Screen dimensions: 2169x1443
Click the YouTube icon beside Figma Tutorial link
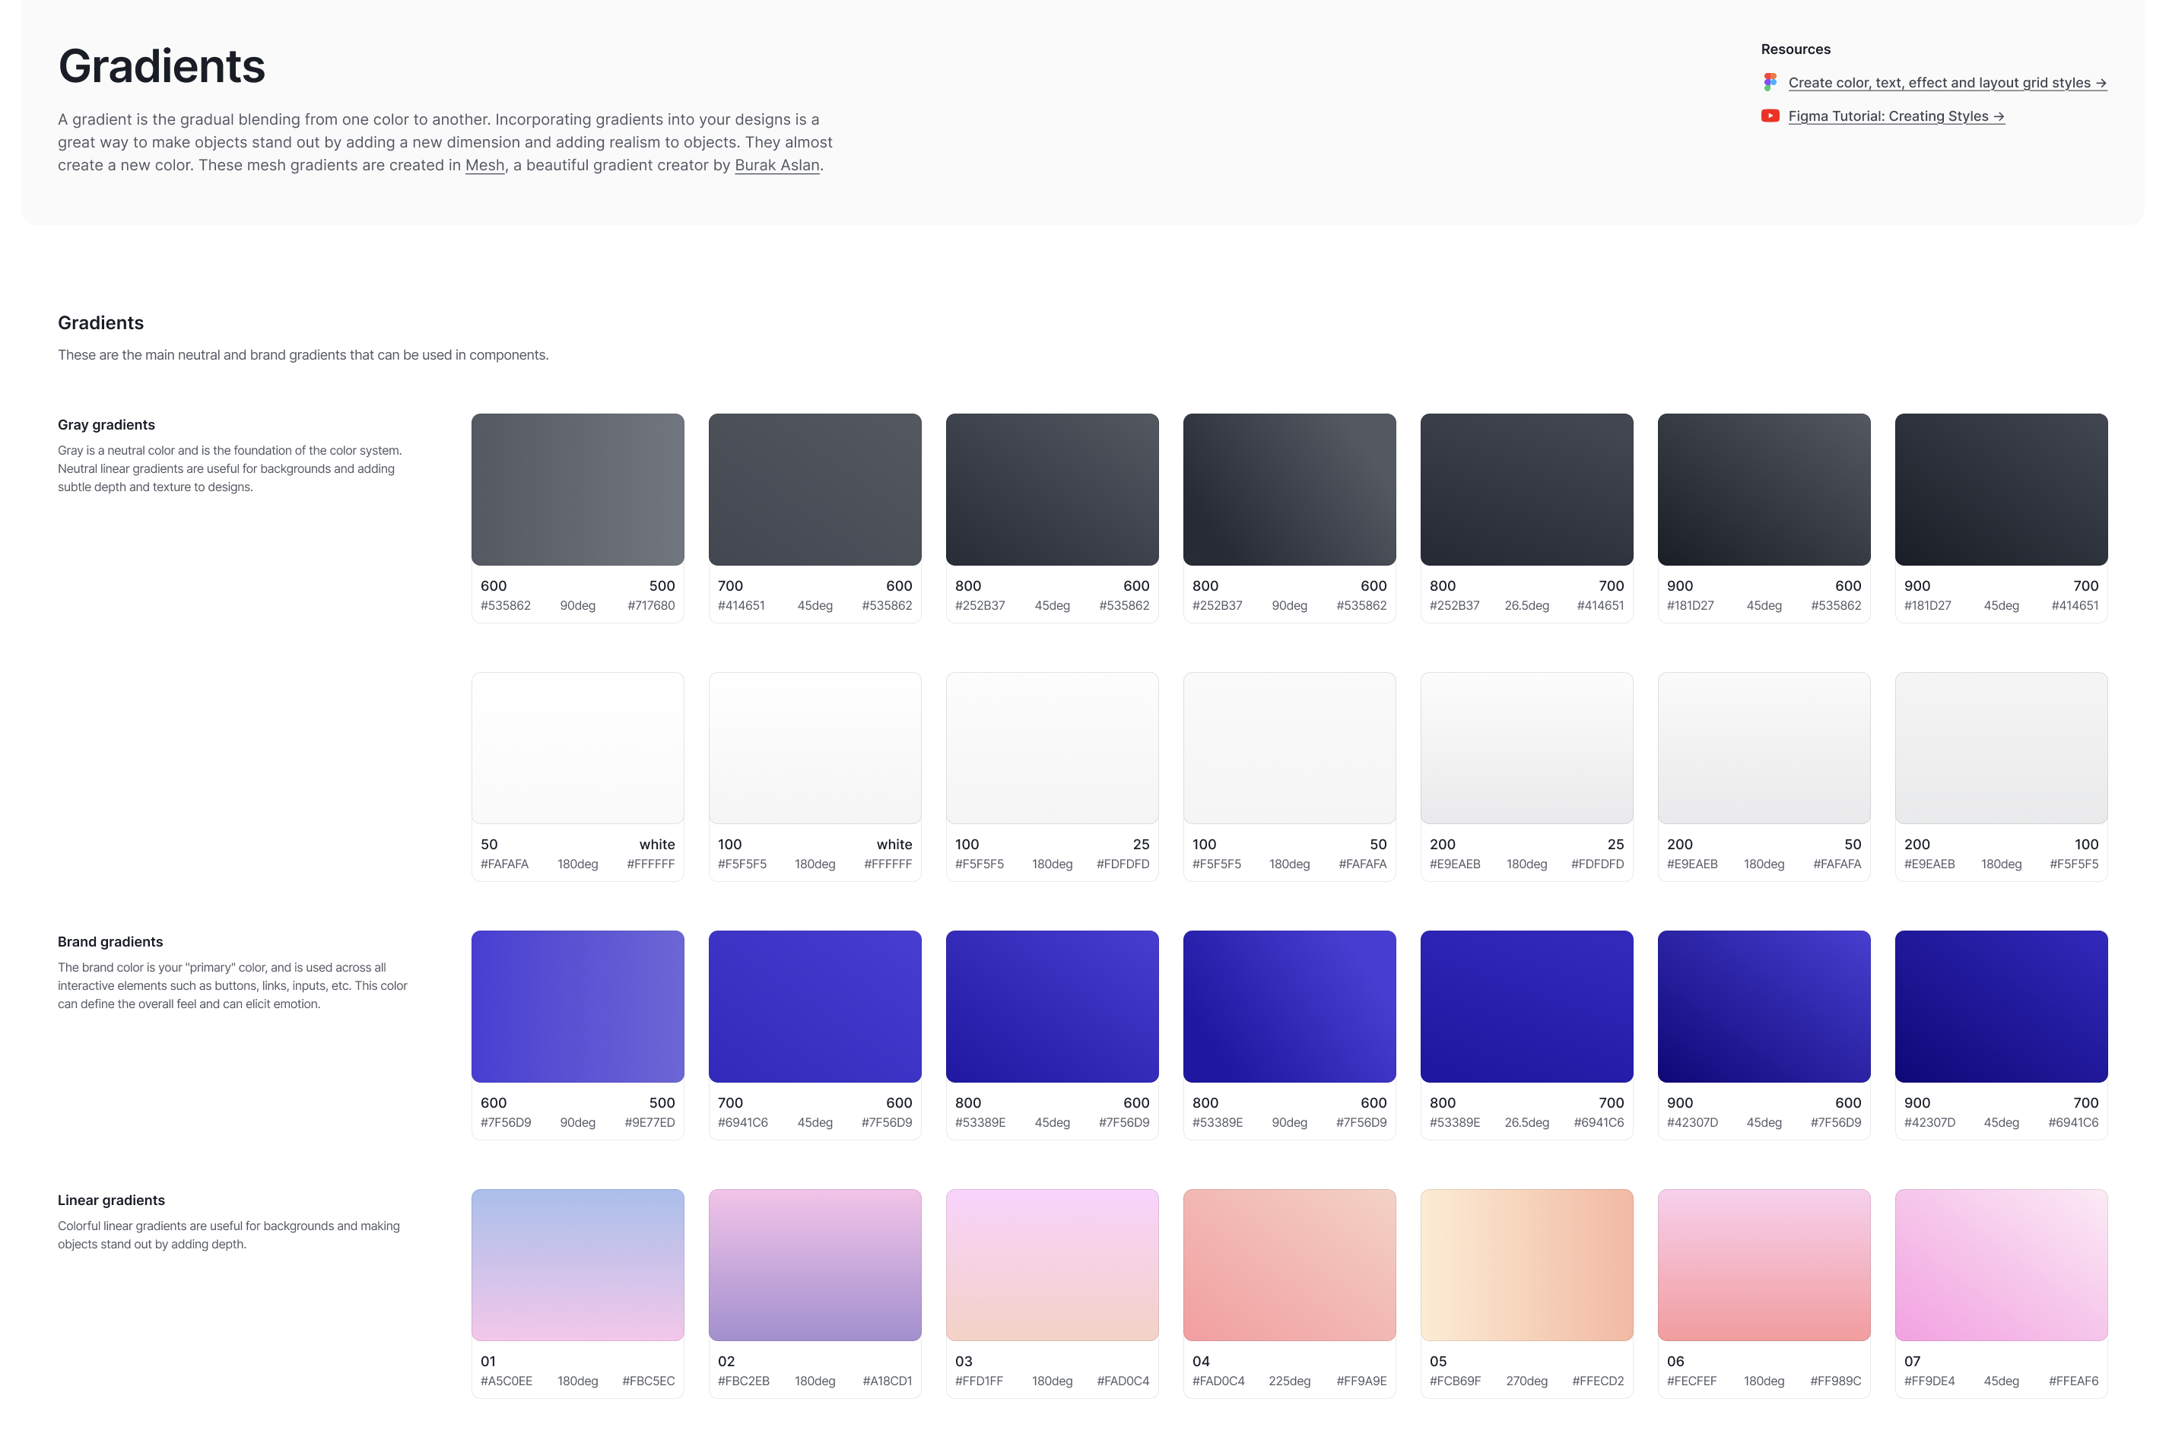1770,116
